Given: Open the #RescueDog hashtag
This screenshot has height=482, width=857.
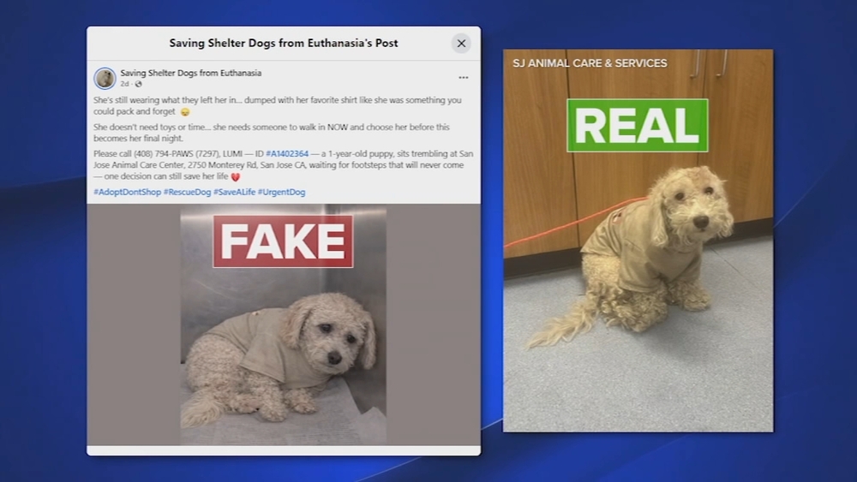Looking at the screenshot, I should point(188,192).
